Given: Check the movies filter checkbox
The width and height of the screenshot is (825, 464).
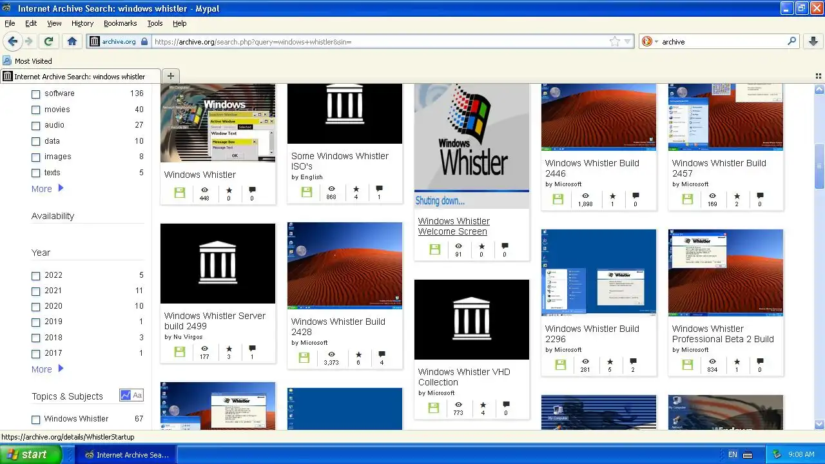Looking at the screenshot, I should [x=36, y=110].
